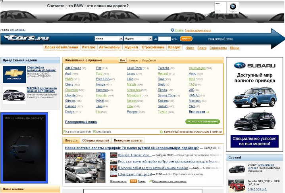Click the SMS-сервис icon
The height and width of the screenshot is (193, 285).
coord(94,132)
